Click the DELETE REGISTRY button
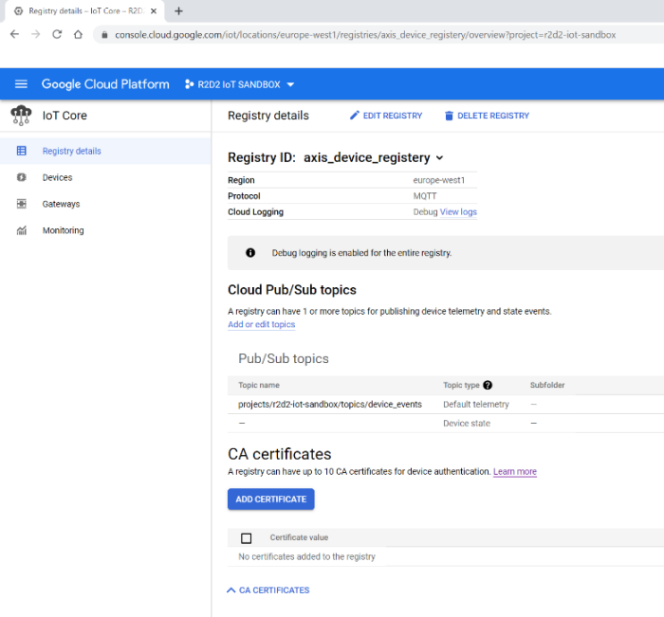 pyautogui.click(x=487, y=116)
